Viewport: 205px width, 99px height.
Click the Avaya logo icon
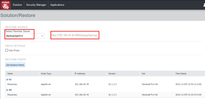(x=5, y=5)
